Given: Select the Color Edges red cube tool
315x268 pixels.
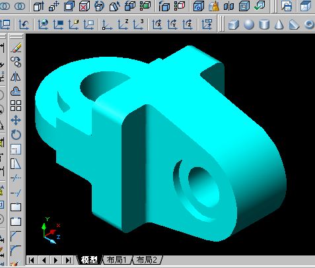Looking at the screenshot, I should click(180, 6).
